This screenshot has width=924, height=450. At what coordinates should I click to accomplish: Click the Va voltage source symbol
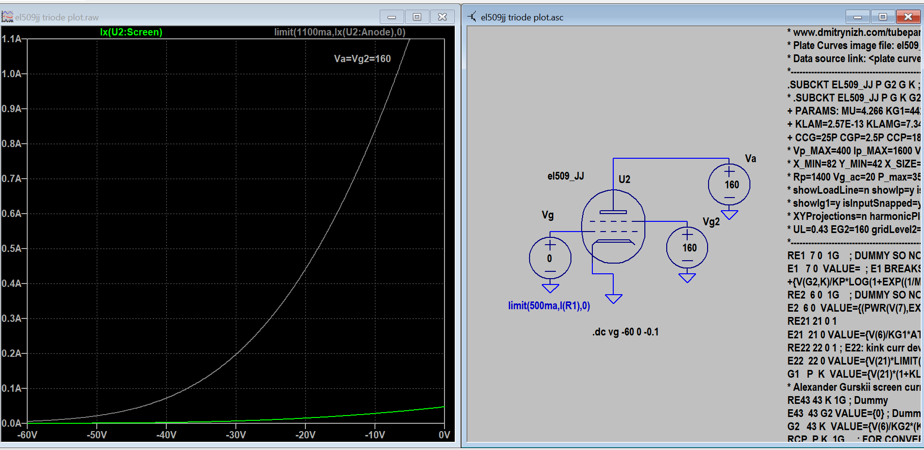[x=729, y=184]
